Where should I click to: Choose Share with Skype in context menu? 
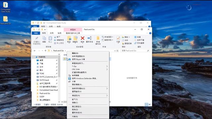tap(88, 59)
